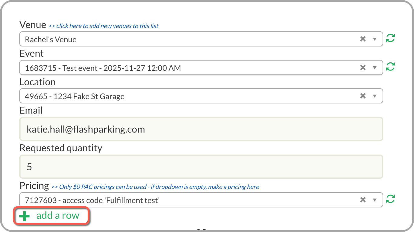This screenshot has height=232, width=414.
Task: Click the Location label
Action: point(38,82)
